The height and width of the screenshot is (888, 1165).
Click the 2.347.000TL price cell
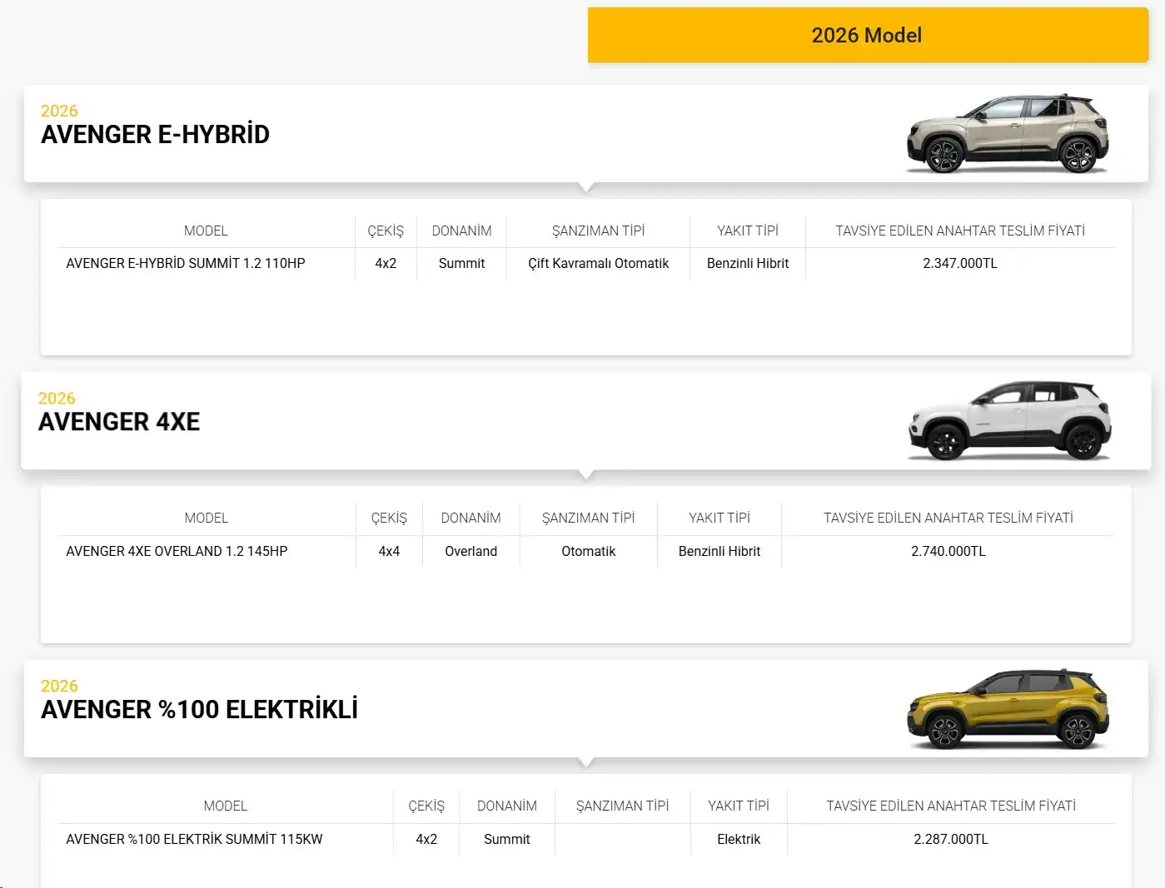point(960,263)
